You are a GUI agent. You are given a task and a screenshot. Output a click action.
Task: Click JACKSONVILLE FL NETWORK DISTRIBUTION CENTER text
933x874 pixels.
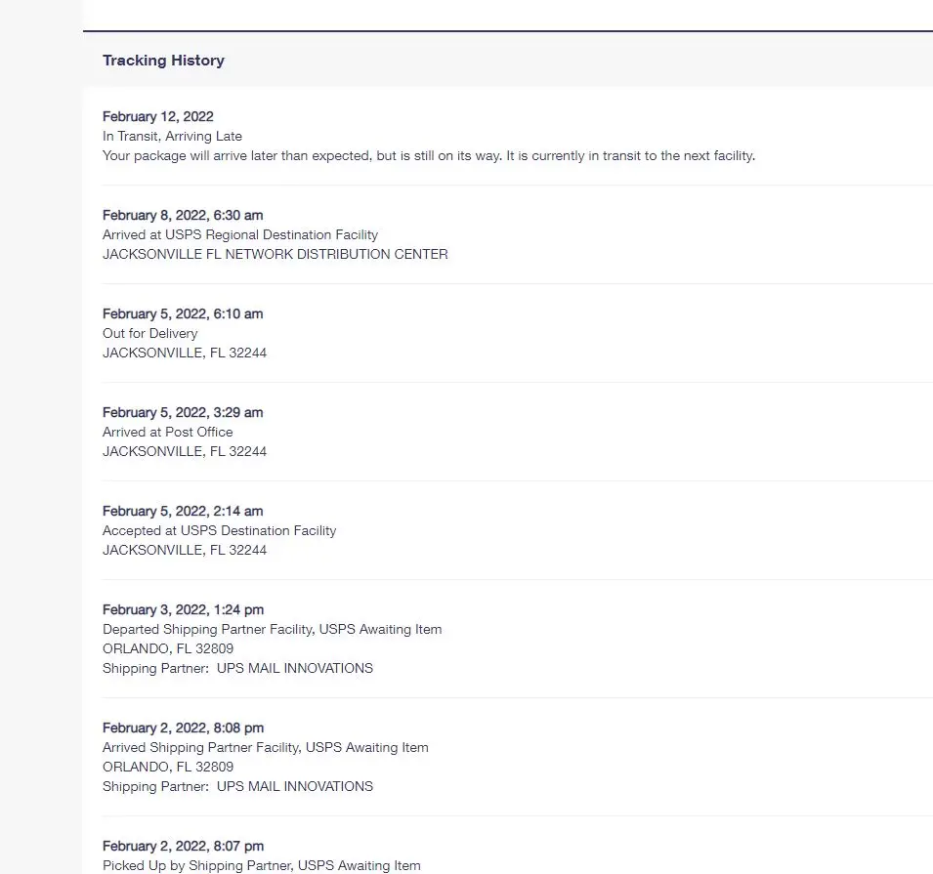275,254
